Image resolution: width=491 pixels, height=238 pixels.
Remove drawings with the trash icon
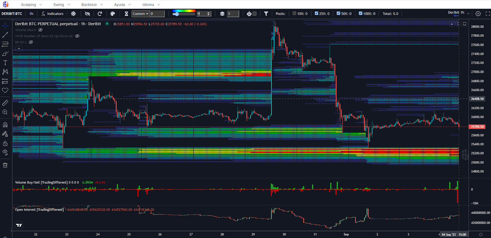pos(5,165)
